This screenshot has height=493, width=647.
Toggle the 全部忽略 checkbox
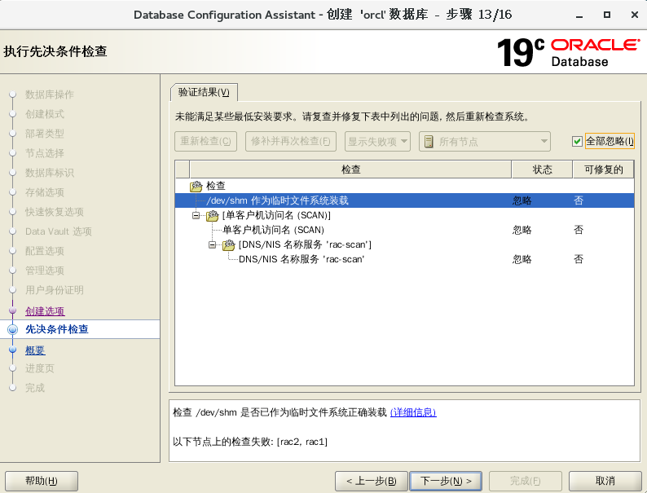point(577,141)
